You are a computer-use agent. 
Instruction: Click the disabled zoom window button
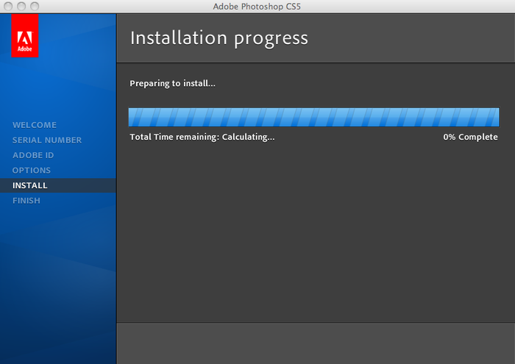pos(35,6)
